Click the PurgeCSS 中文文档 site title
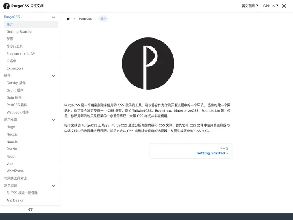 click(27, 6)
